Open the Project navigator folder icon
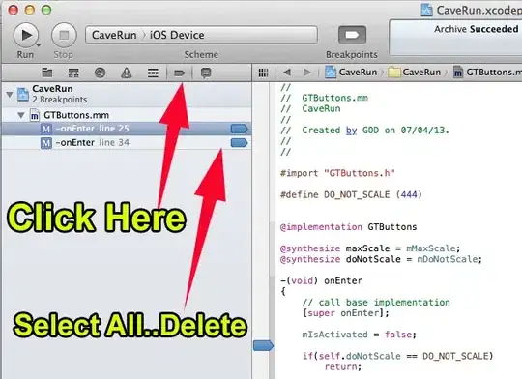 click(47, 73)
